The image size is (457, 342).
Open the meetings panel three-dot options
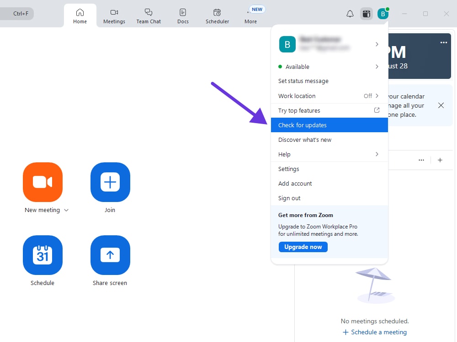coord(421,160)
